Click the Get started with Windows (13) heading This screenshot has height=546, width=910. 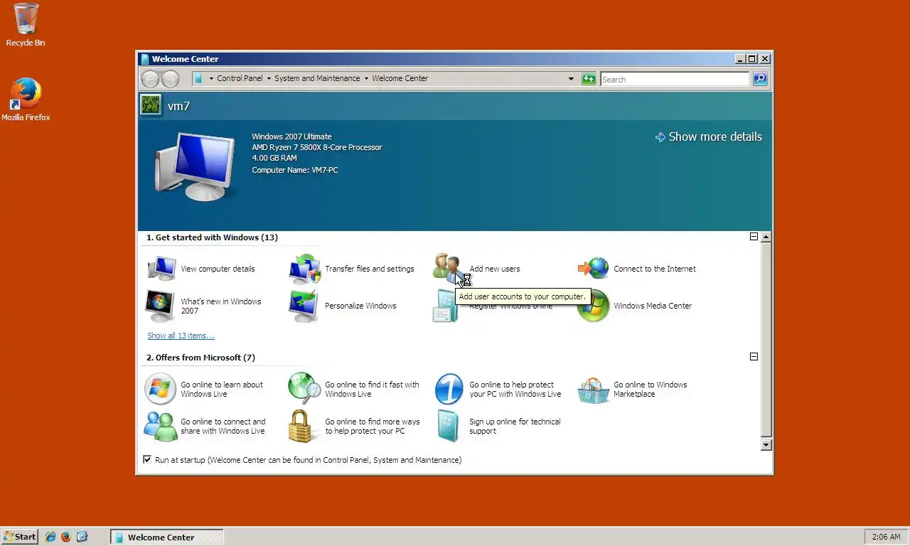[x=212, y=237]
